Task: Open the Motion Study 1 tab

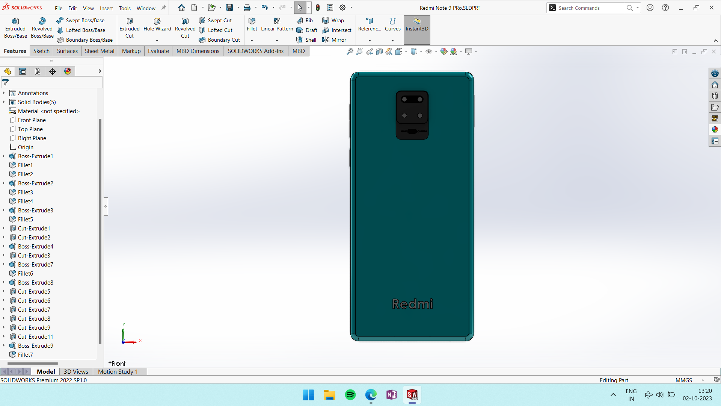Action: coord(118,371)
